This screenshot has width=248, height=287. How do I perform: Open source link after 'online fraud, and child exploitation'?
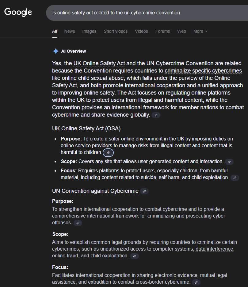pos(135,256)
